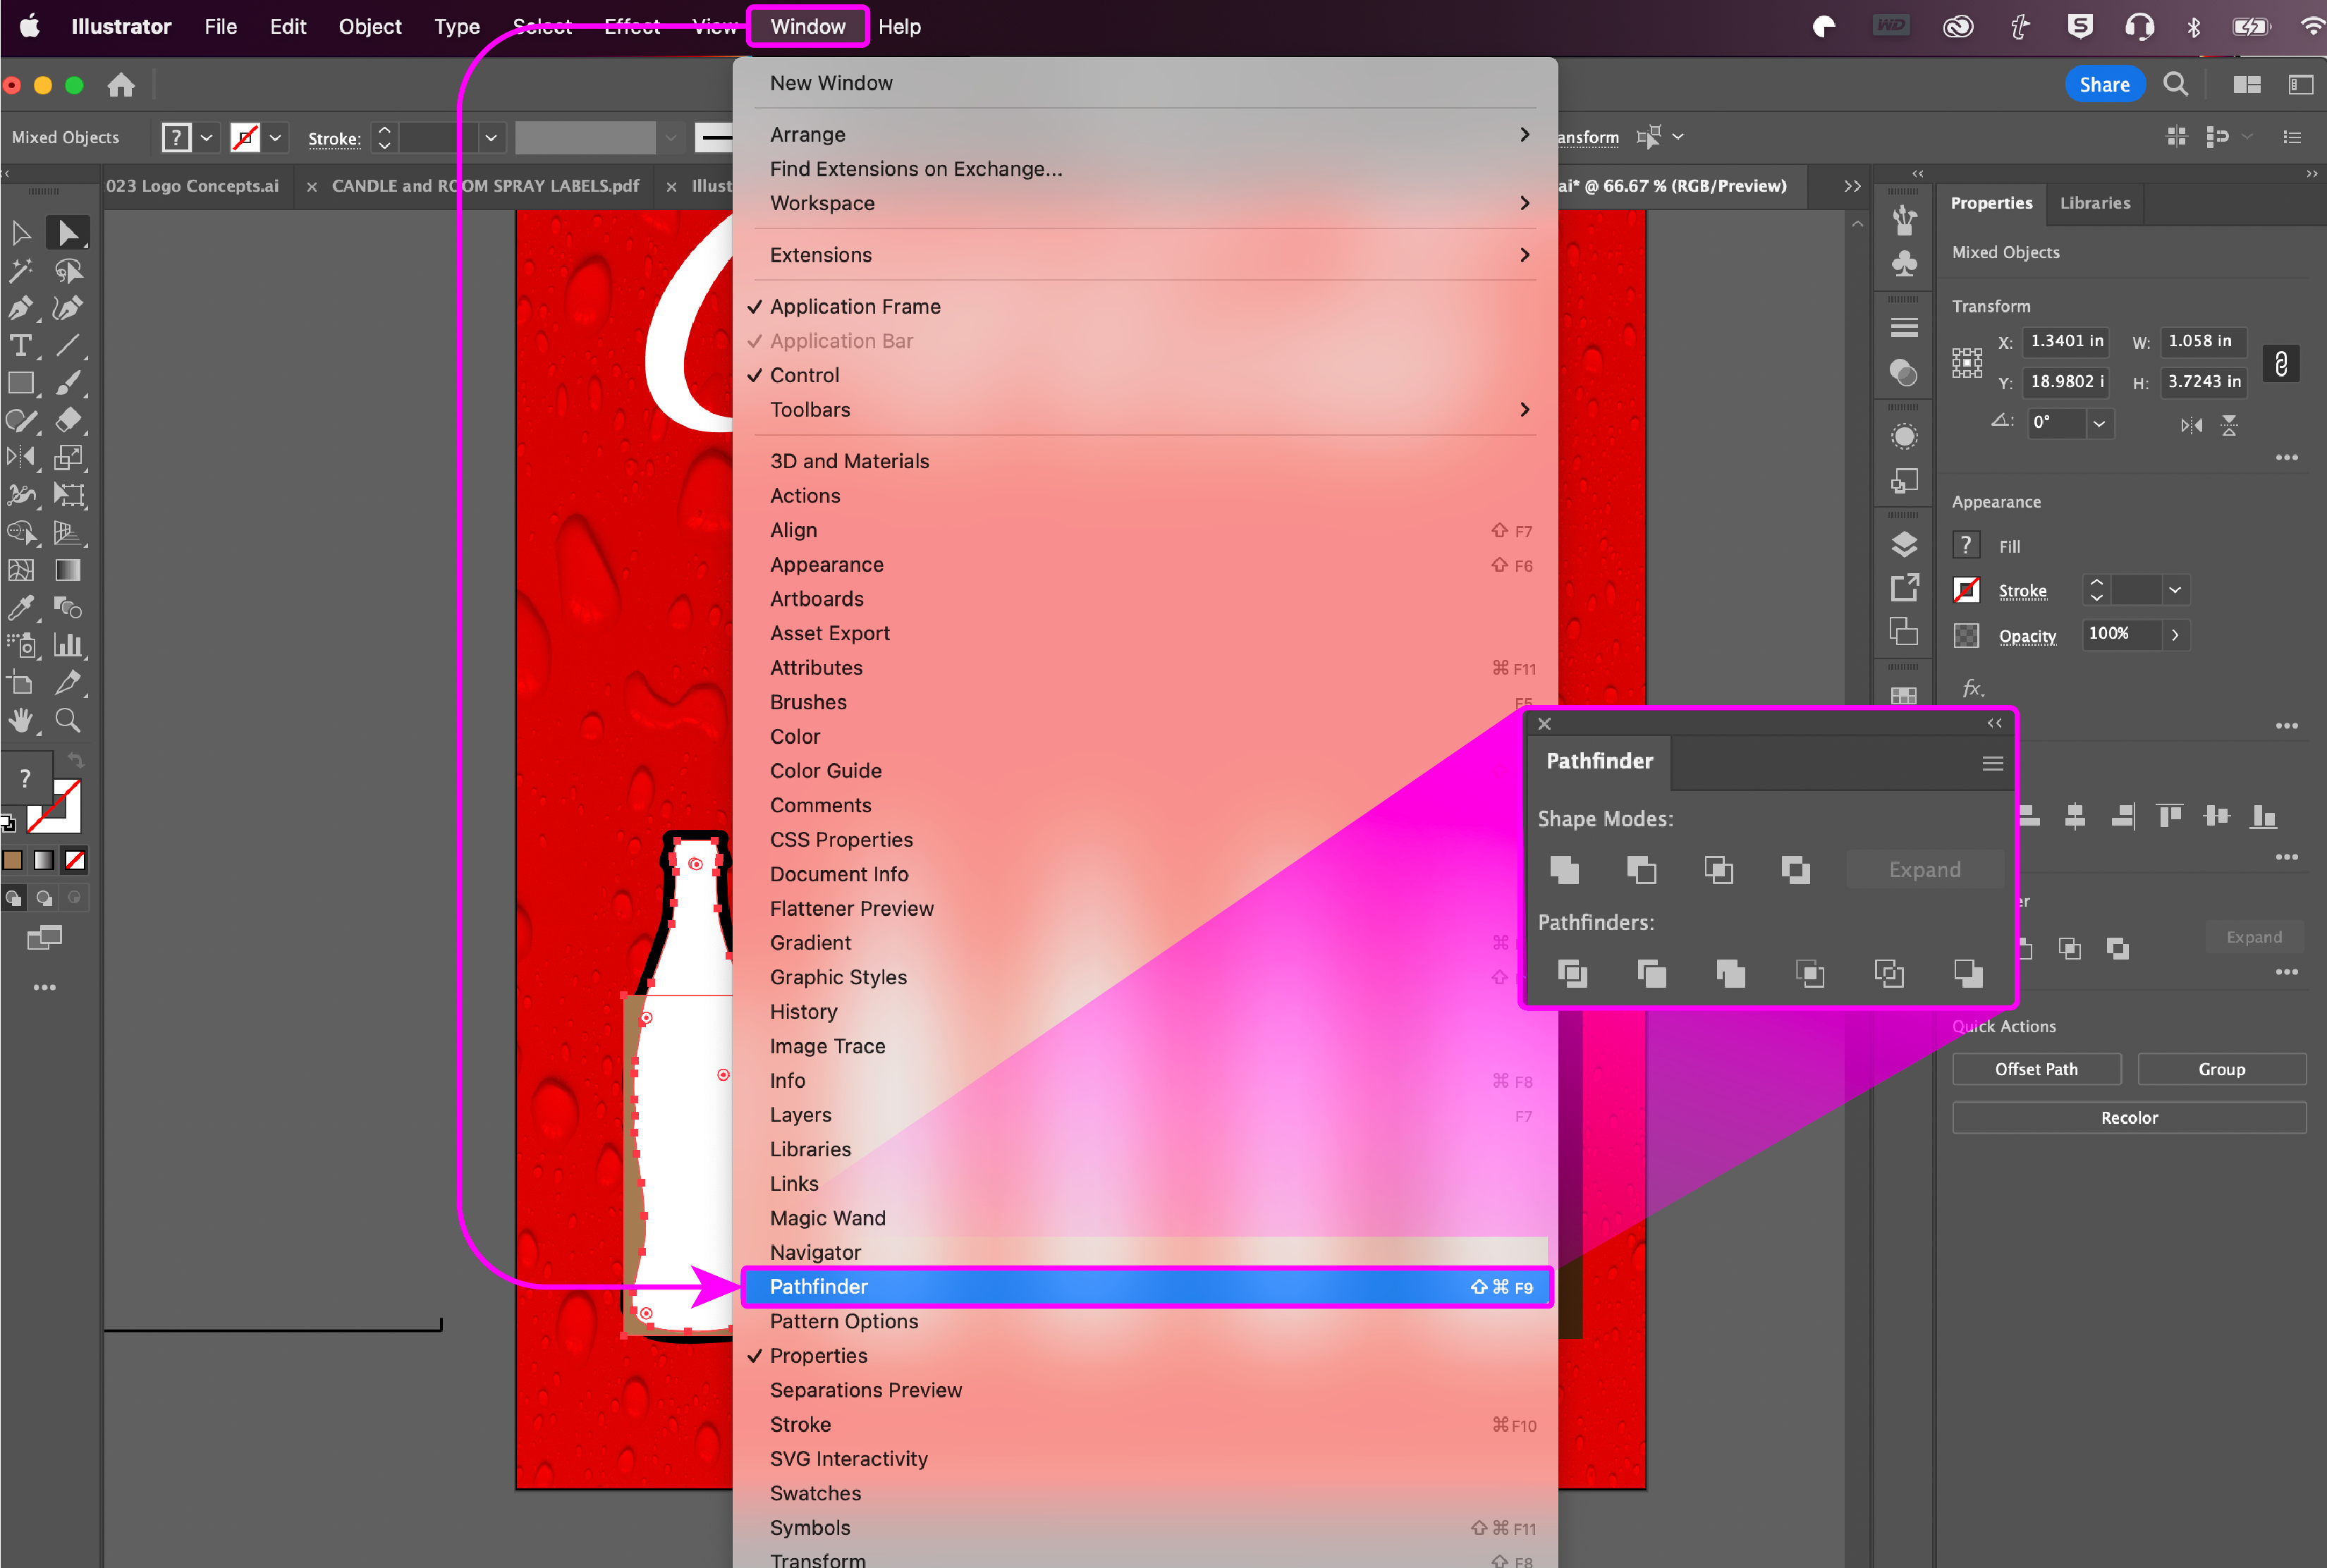This screenshot has height=1568, width=2327.
Task: Open the rotation angle dropdown
Action: tap(2099, 423)
